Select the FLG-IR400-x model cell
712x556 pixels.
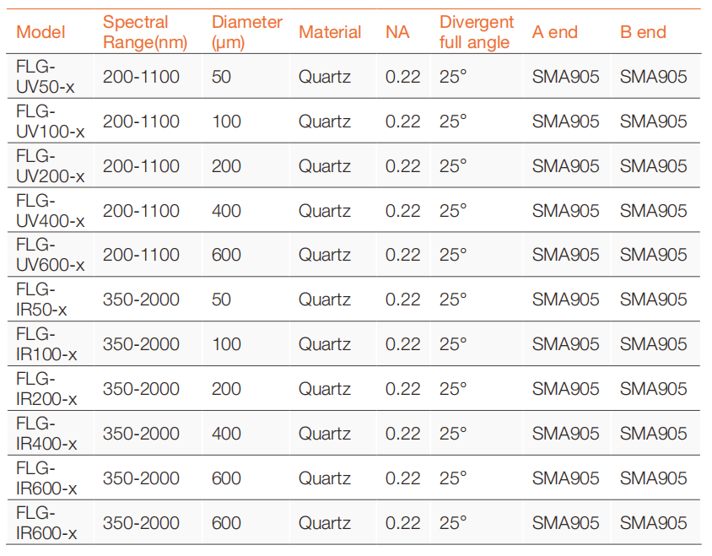tap(46, 434)
